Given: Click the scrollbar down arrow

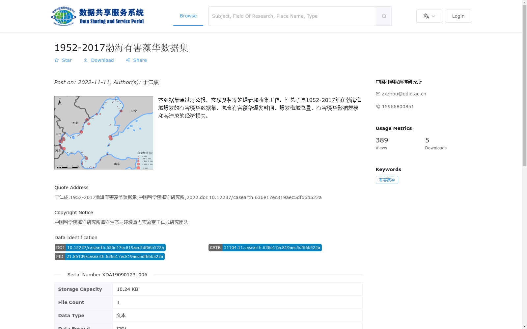Looking at the screenshot, I should (x=524, y=326).
